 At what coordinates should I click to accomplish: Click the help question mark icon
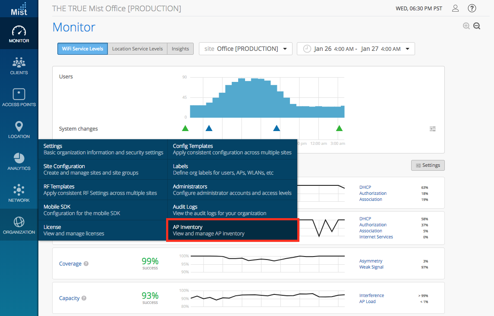coord(472,8)
